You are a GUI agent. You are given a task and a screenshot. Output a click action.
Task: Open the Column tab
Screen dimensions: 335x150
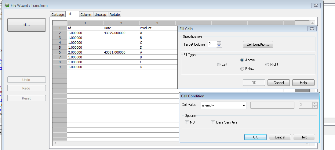point(86,15)
